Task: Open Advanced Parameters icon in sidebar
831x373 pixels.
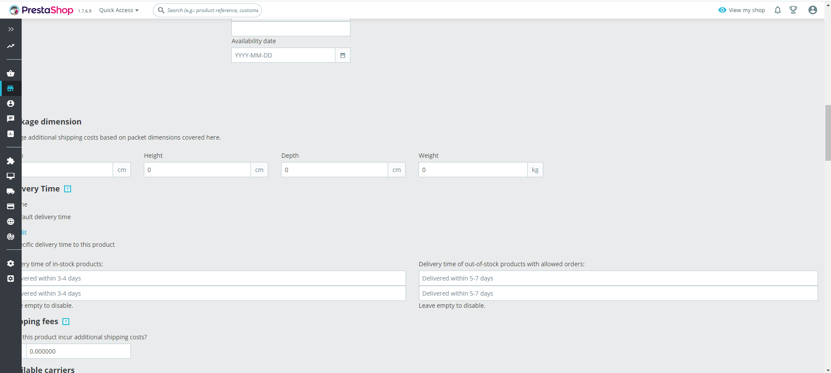Action: [11, 279]
